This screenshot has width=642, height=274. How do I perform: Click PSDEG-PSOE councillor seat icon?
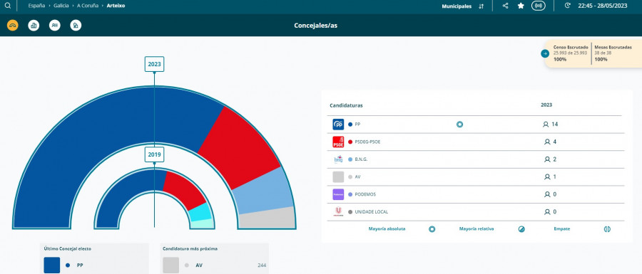click(547, 142)
